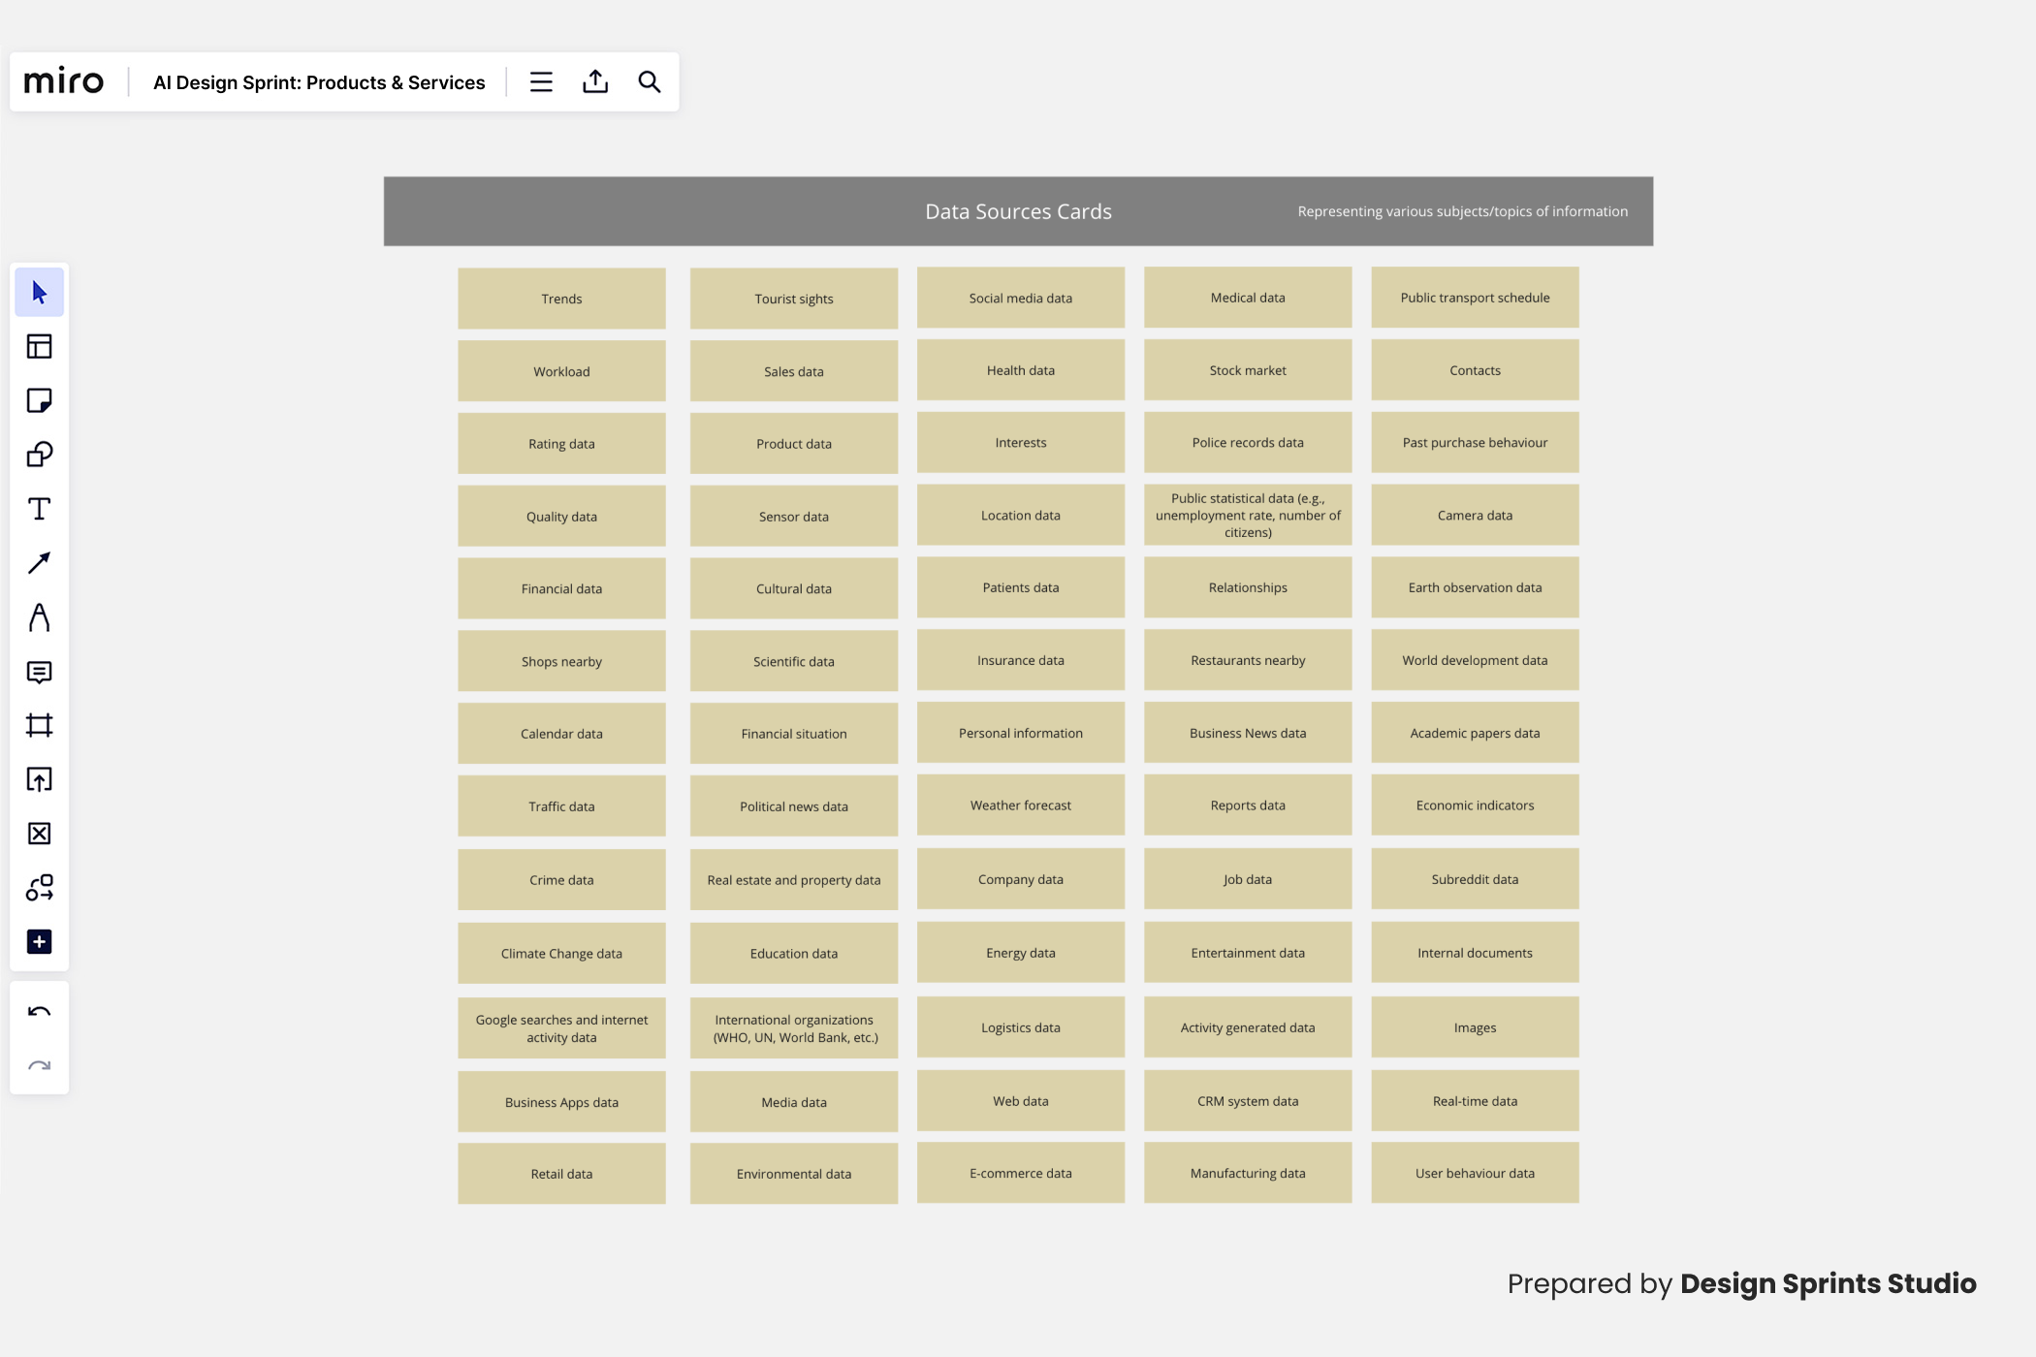The height and width of the screenshot is (1357, 2036).
Task: Select the sticky note tool
Action: 39,400
